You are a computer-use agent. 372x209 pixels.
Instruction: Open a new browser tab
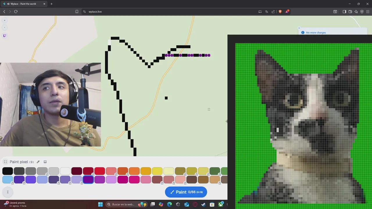[x=51, y=4]
